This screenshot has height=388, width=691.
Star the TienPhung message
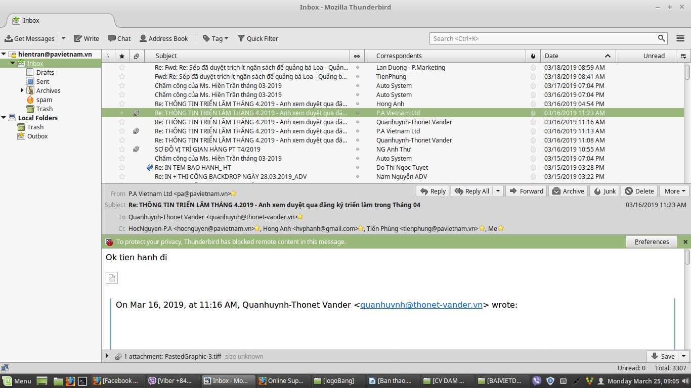point(122,76)
